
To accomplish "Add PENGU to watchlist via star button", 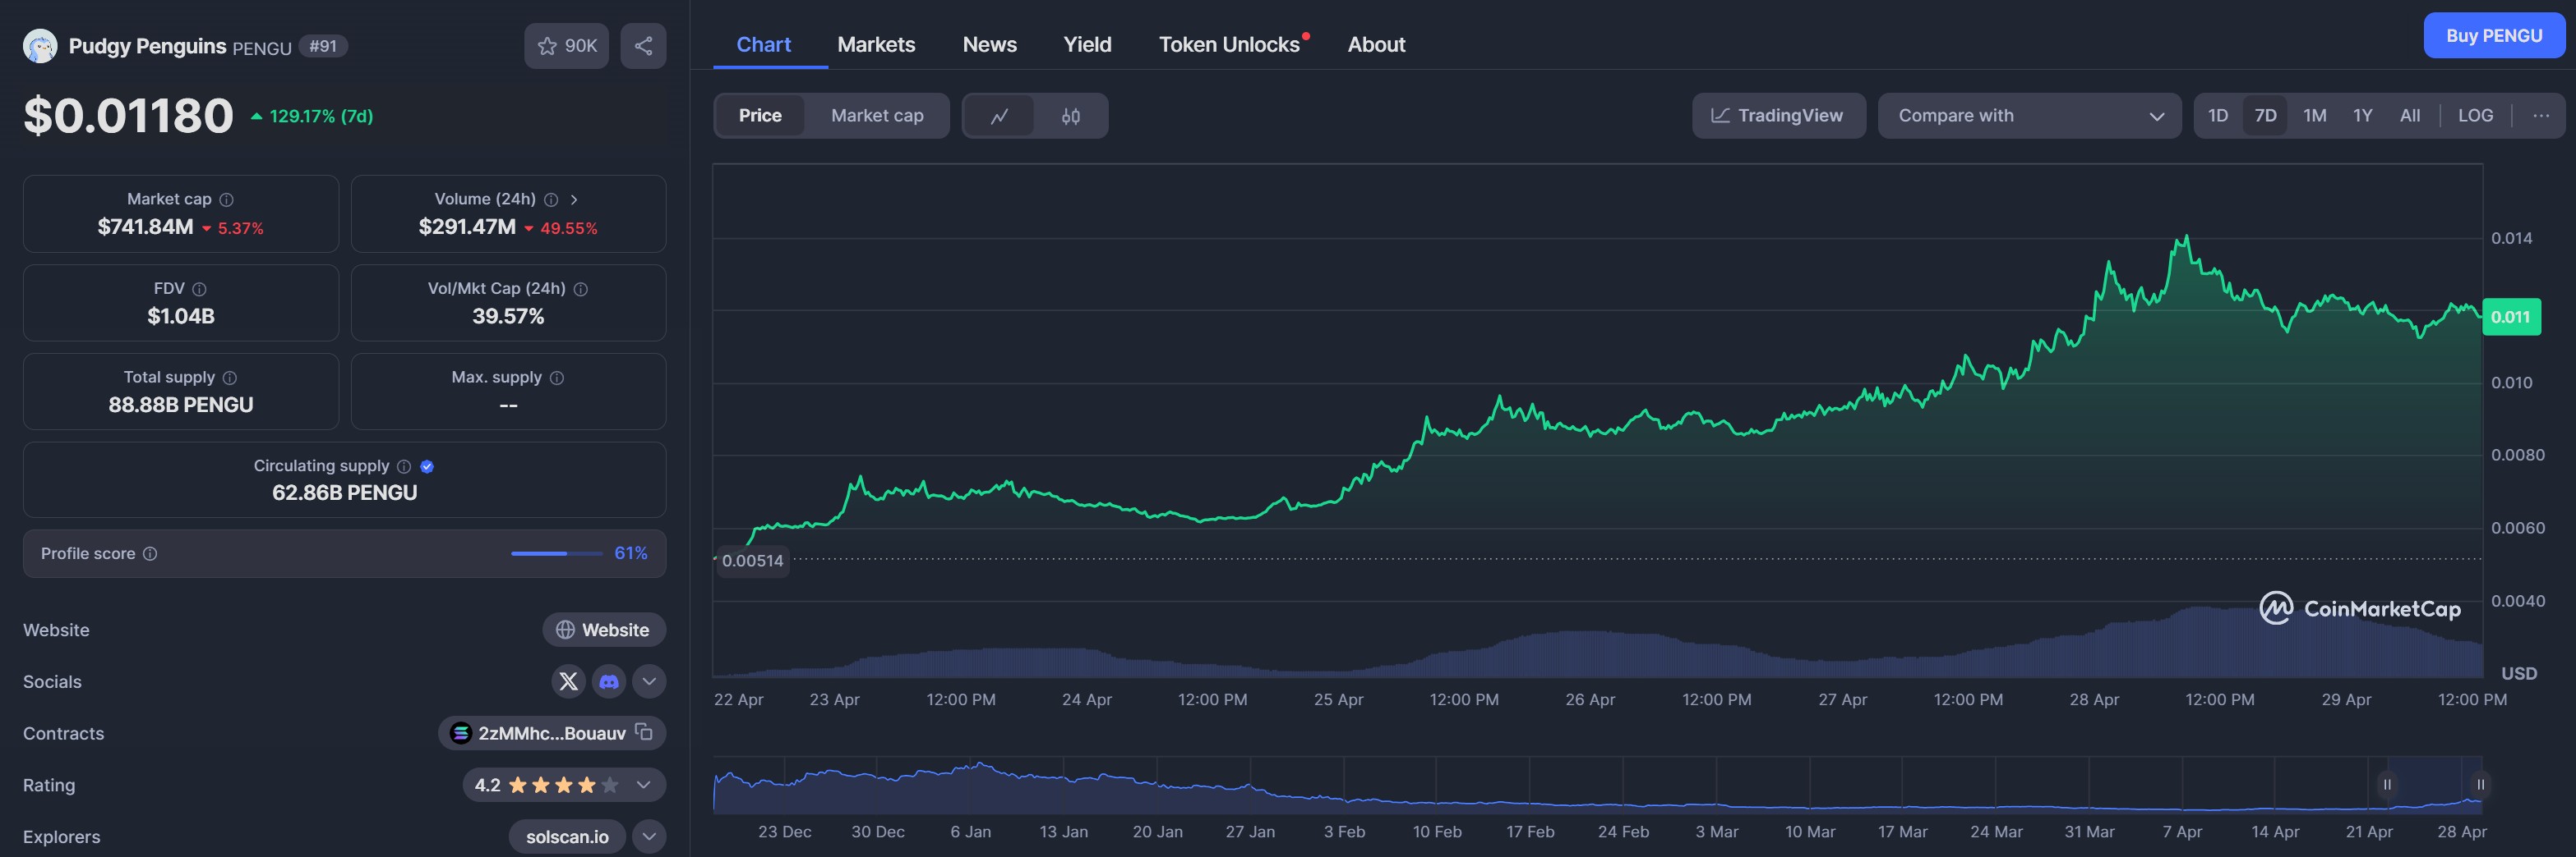I will (566, 46).
